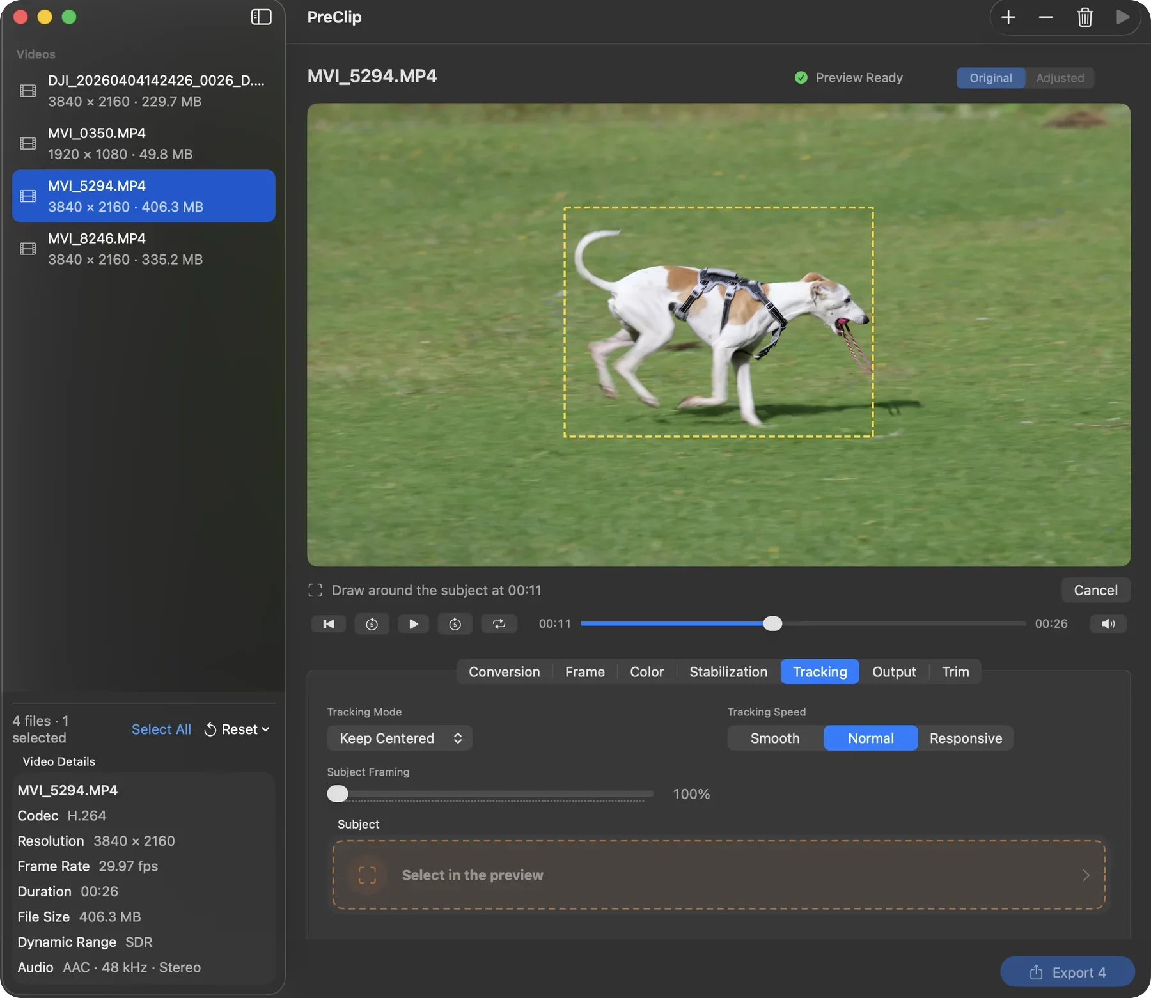Open the Frame tab
The height and width of the screenshot is (998, 1151).
(x=584, y=672)
